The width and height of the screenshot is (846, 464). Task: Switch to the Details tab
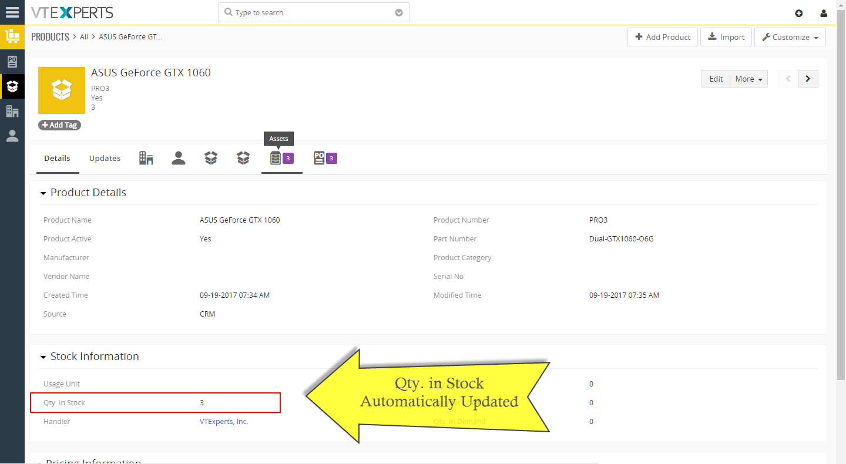click(57, 158)
